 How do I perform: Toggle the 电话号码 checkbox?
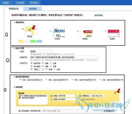pos(32,63)
